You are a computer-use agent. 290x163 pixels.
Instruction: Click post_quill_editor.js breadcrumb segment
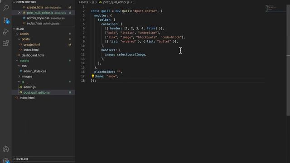click(x=116, y=2)
